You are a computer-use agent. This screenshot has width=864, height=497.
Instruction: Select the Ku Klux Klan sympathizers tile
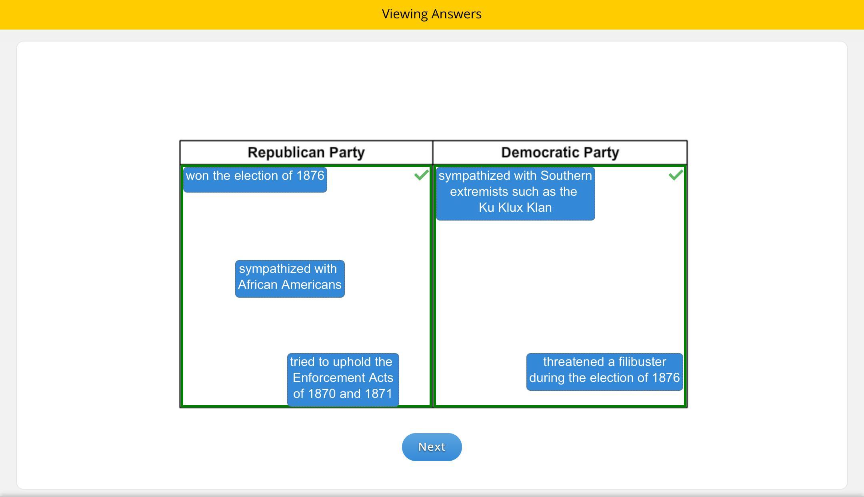[515, 193]
